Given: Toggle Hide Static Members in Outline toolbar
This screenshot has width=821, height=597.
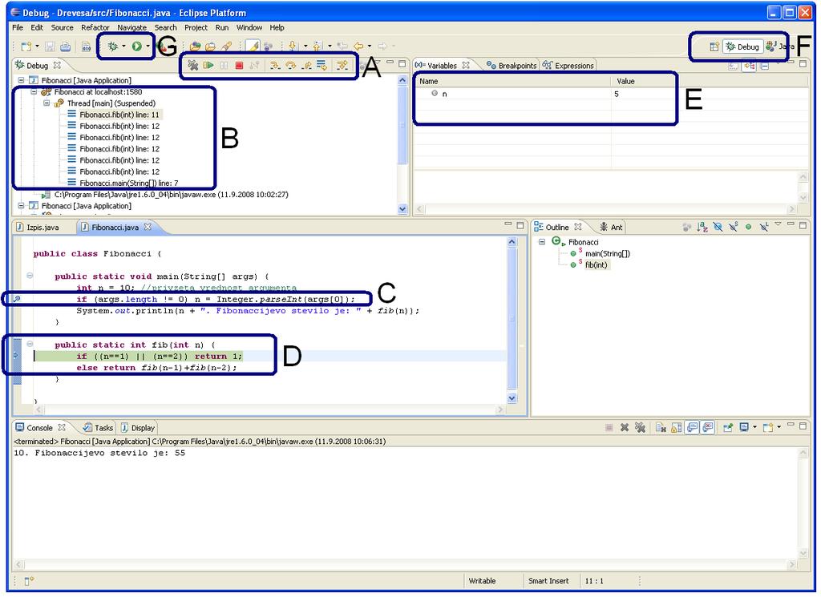Looking at the screenshot, I should tap(733, 227).
